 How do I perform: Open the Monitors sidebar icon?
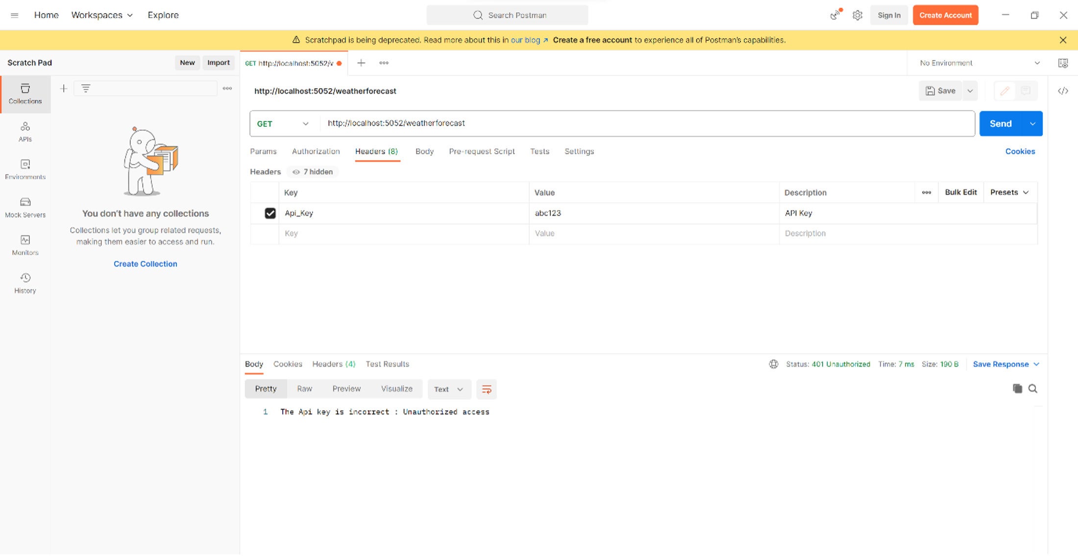[25, 245]
